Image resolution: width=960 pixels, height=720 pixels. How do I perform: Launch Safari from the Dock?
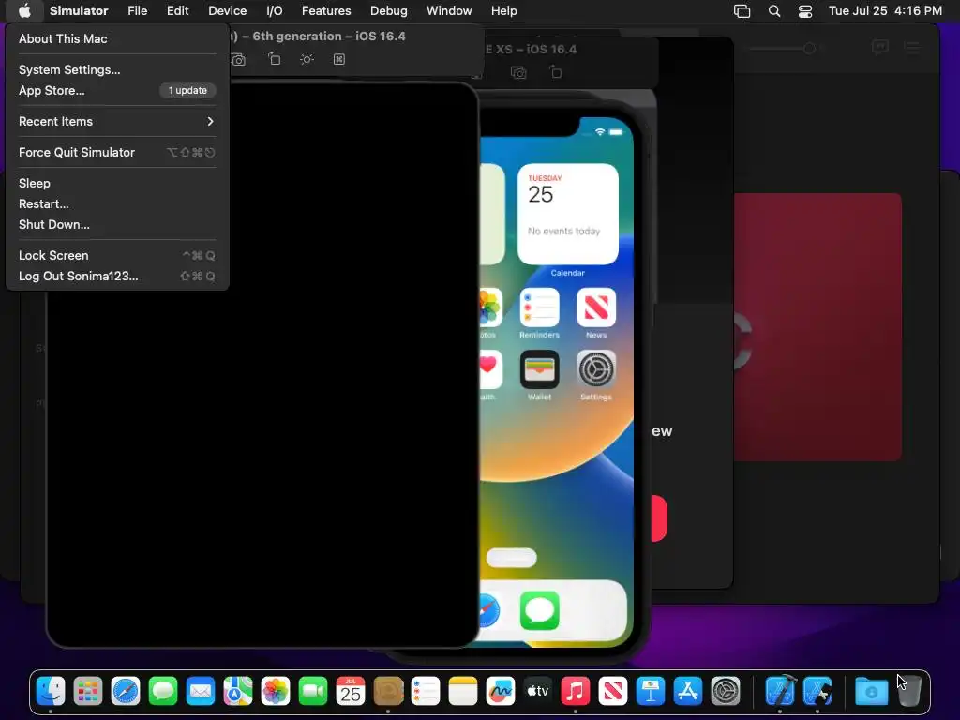click(126, 692)
